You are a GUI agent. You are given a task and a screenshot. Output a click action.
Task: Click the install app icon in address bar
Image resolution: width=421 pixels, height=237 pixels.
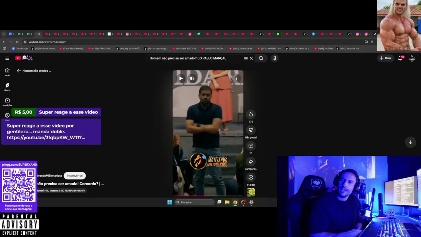tap(366, 42)
